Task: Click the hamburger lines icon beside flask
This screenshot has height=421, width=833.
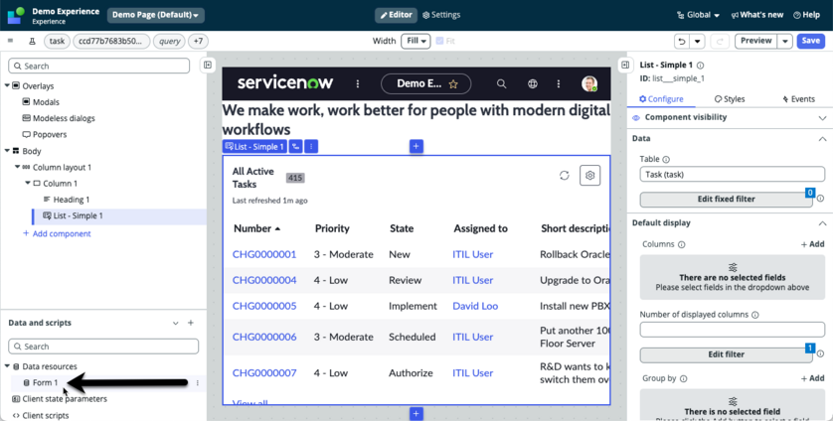Action: pyautogui.click(x=11, y=41)
